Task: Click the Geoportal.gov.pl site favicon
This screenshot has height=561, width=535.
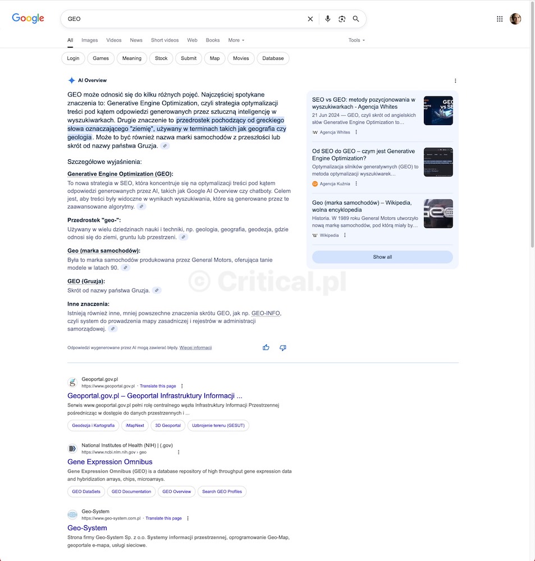Action: coord(72,383)
